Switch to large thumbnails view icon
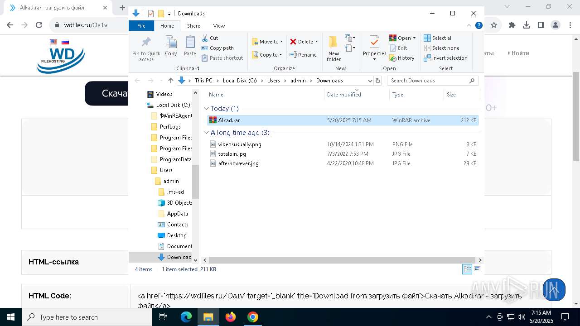 [x=477, y=269]
